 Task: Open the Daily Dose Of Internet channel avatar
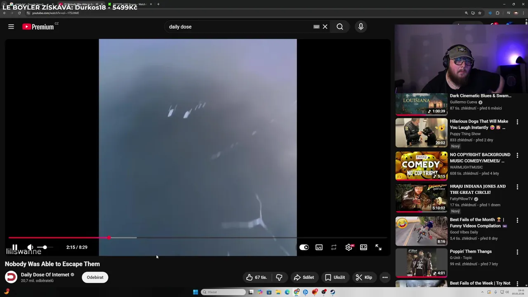(x=11, y=277)
